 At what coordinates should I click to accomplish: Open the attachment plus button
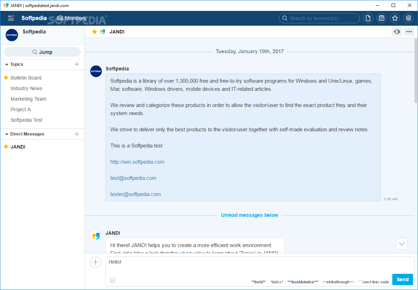click(x=96, y=262)
